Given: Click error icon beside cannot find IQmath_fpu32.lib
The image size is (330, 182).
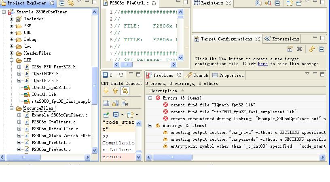Looking at the screenshot, I should pos(166,105).
